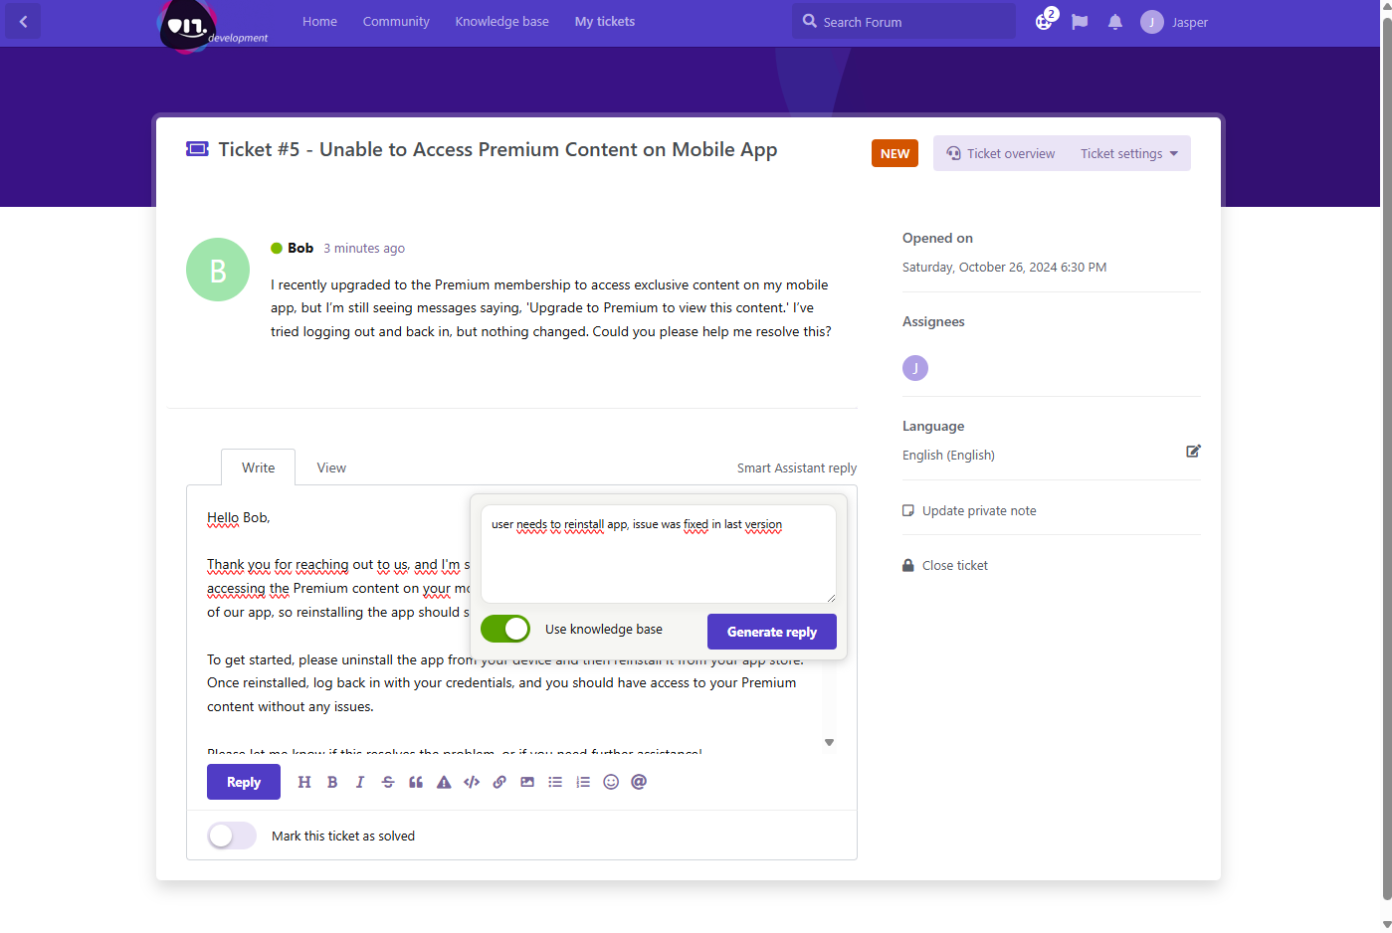Click Jasper's avatar in the top bar
Image resolution: width=1392 pixels, height=933 pixels.
tap(1152, 22)
